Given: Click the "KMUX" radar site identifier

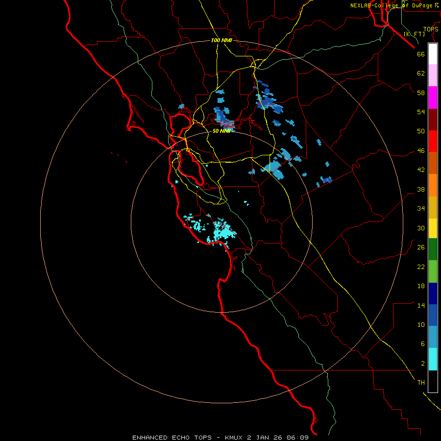Looking at the screenshot, I should tap(234, 438).
